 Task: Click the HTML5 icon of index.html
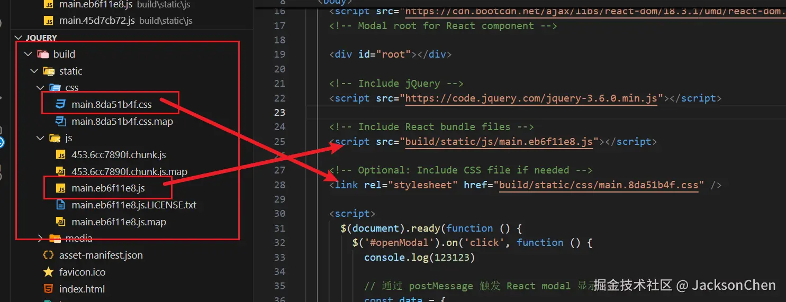[x=48, y=289]
